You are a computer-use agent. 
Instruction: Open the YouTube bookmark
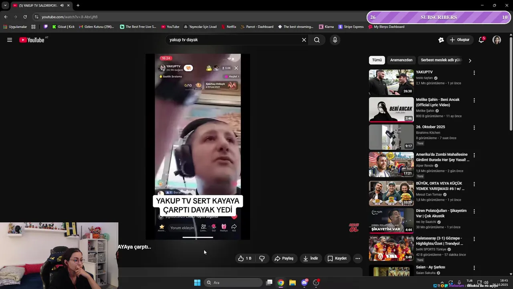170,27
